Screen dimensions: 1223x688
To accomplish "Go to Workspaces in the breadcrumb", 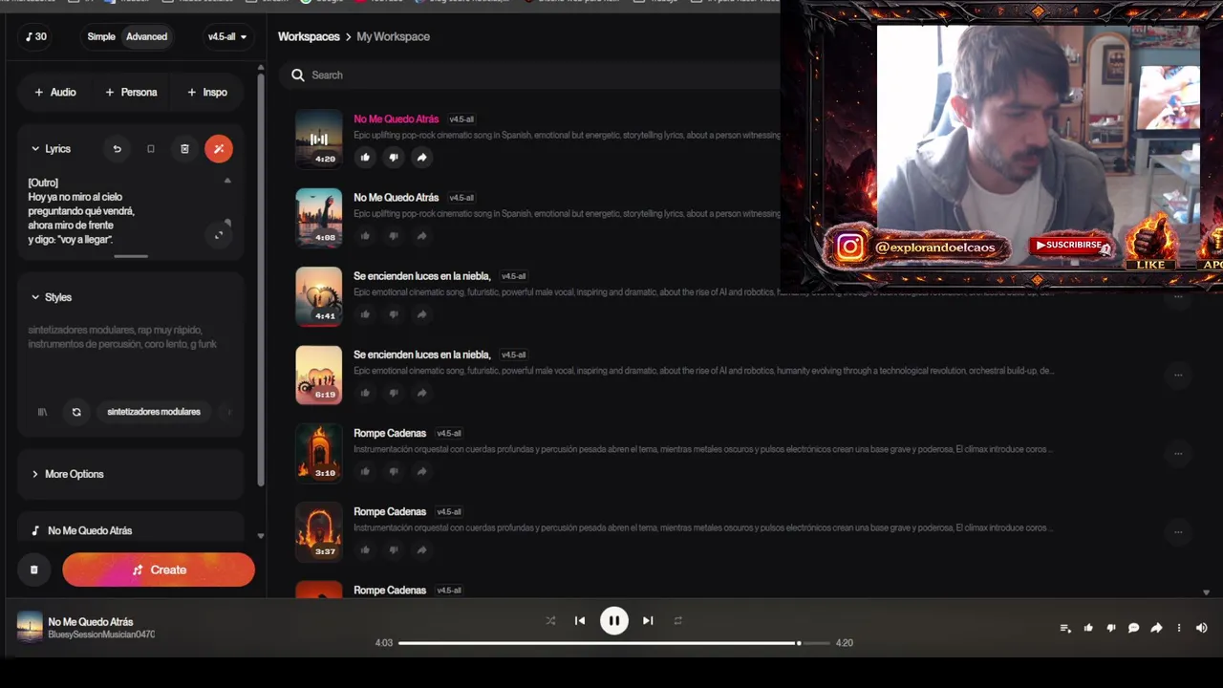I will [x=309, y=36].
